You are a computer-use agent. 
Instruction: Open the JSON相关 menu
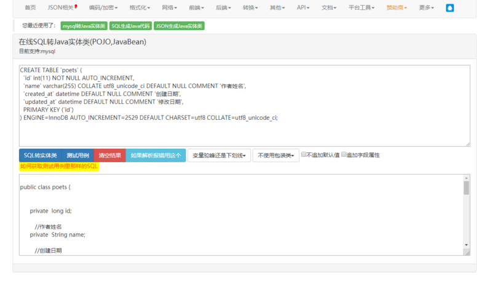(63, 7)
